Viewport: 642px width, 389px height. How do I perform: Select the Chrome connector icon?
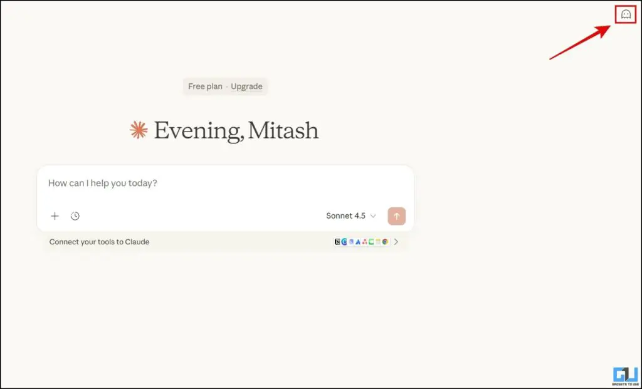tap(384, 241)
